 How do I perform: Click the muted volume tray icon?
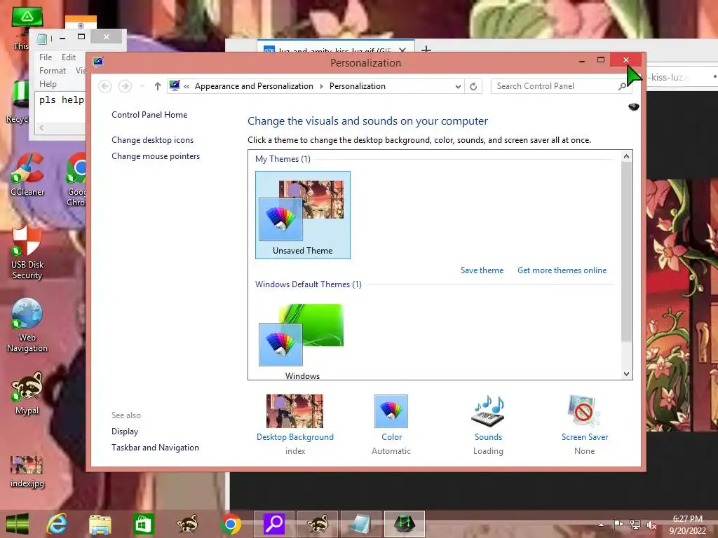651,525
